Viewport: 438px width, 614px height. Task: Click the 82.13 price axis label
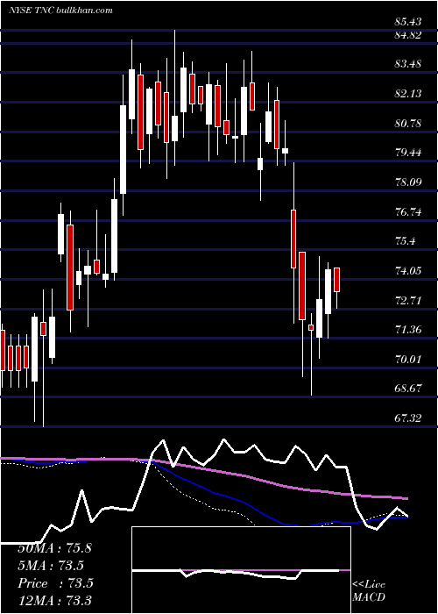(x=408, y=93)
